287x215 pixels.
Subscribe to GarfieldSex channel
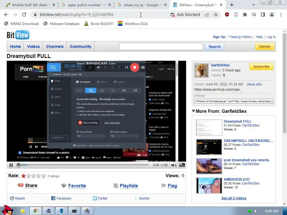pos(261,67)
